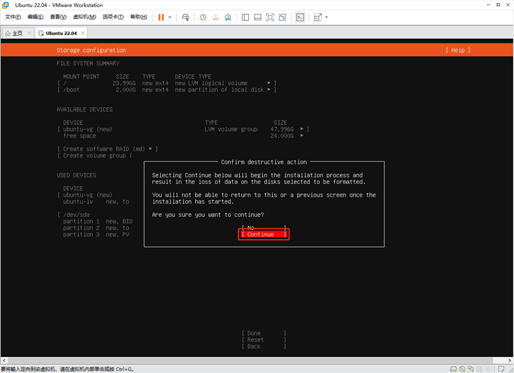
Task: Click the horizontal scrollbar right arrow
Action: (x=510, y=360)
